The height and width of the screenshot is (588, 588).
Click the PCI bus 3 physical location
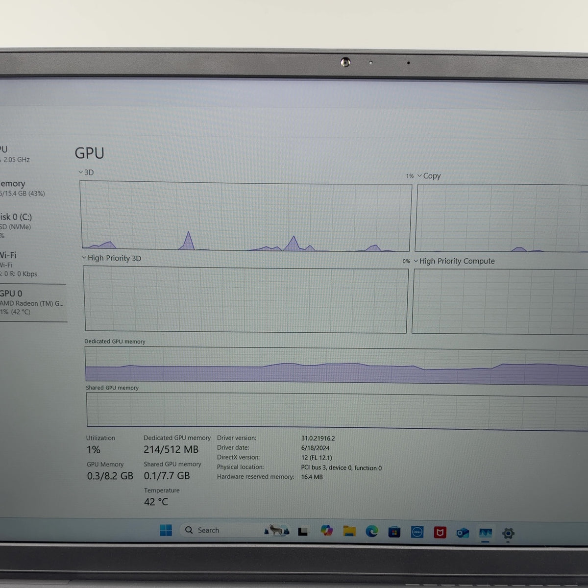click(342, 468)
